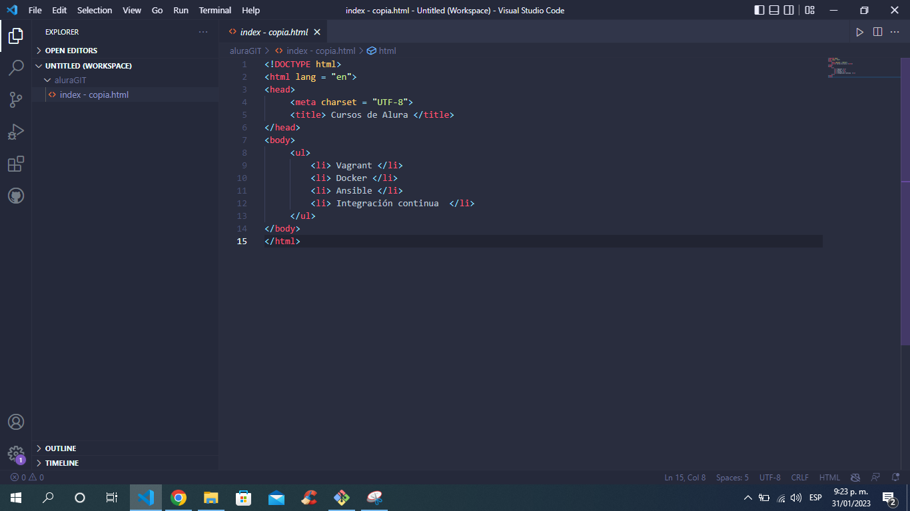The image size is (910, 511).
Task: Click line number 8 in the gutter
Action: (244, 152)
